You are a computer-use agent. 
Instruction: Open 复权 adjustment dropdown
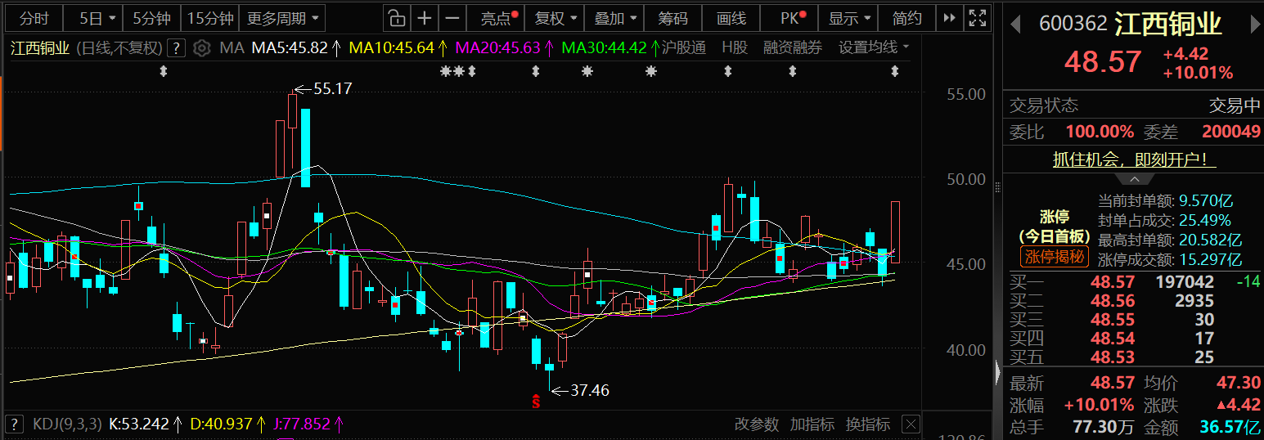pos(556,18)
